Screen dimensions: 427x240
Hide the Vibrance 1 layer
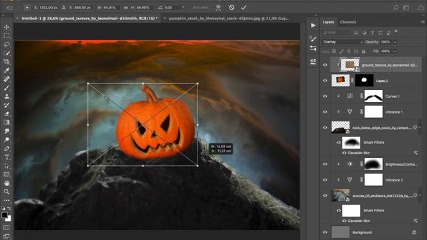tap(325, 112)
